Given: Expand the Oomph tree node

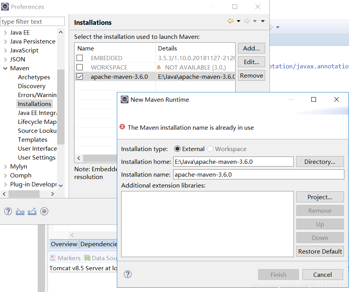Looking at the screenshot, I should (x=5, y=176).
